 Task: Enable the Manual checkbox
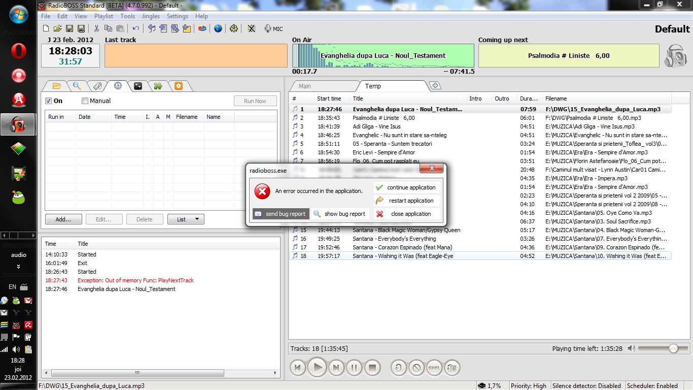click(85, 101)
